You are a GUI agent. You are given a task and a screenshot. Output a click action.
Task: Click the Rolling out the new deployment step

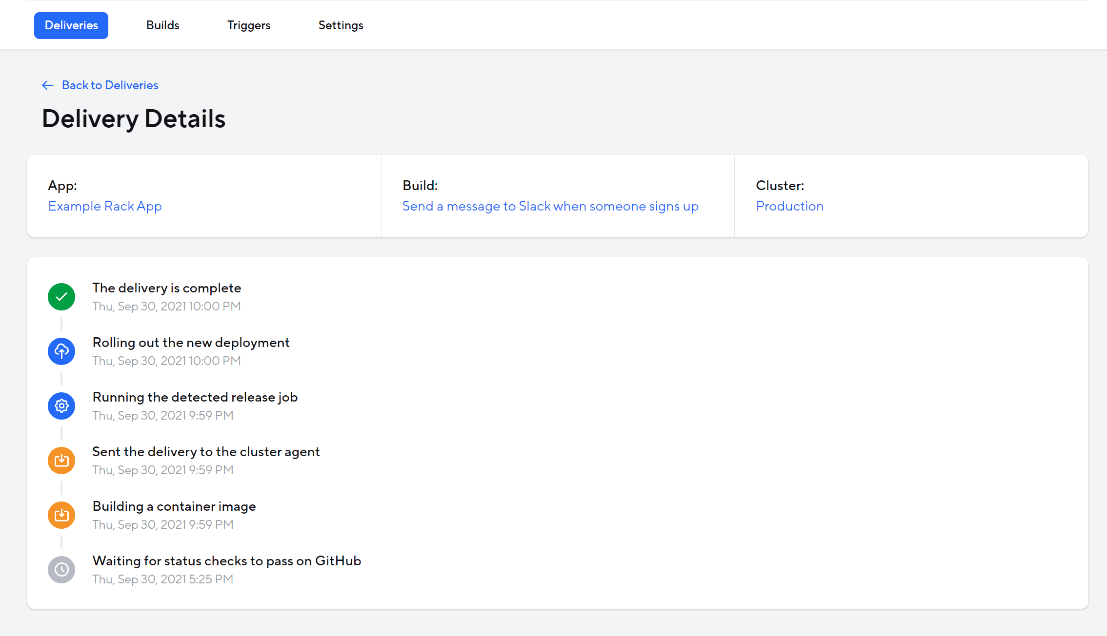[x=191, y=342]
